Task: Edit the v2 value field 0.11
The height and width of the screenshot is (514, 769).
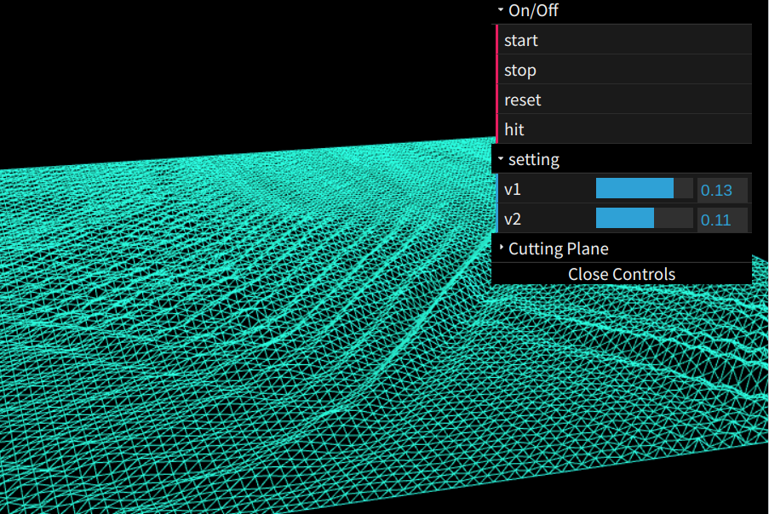Action: coord(722,220)
